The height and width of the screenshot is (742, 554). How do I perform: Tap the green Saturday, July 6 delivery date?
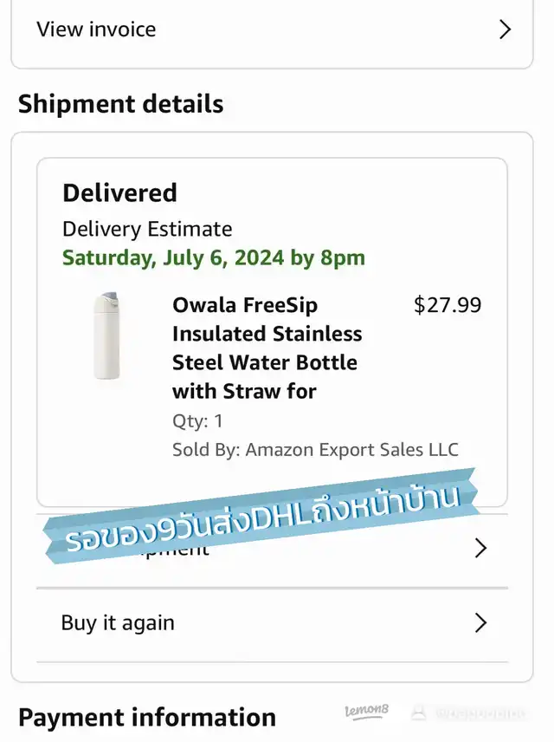click(213, 257)
